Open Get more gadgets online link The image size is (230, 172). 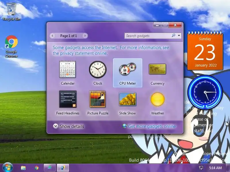pyautogui.click(x=152, y=126)
